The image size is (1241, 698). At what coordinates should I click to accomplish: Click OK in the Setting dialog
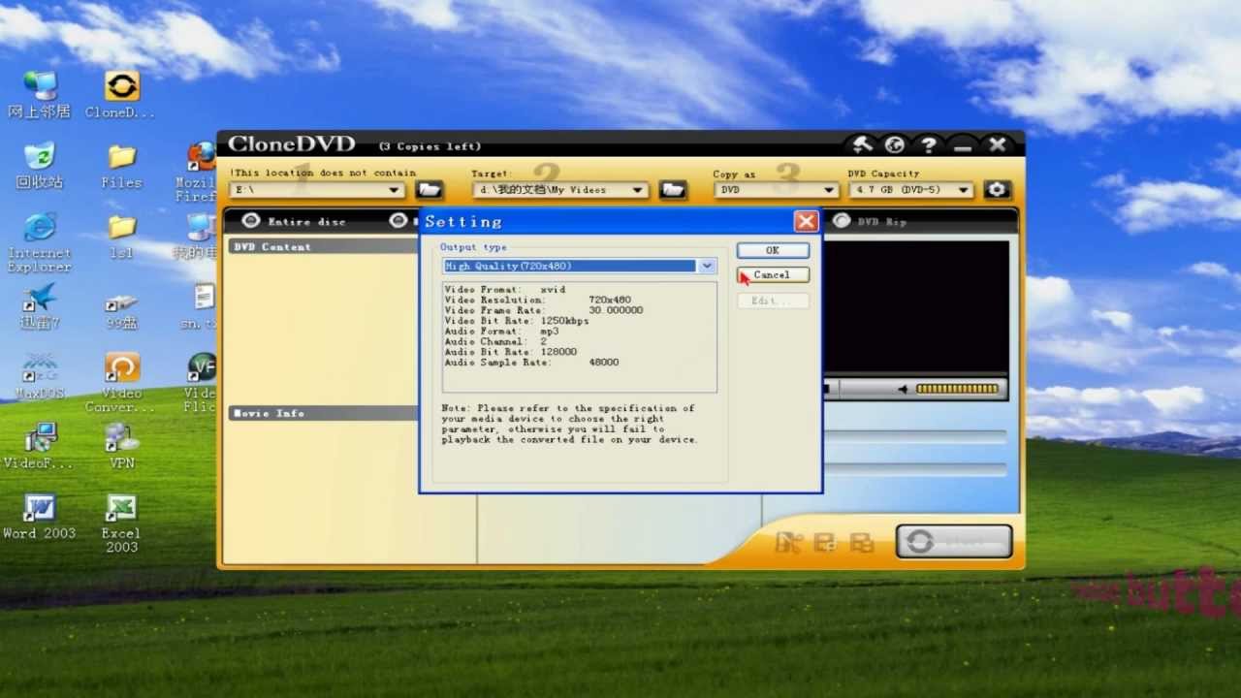click(x=773, y=250)
